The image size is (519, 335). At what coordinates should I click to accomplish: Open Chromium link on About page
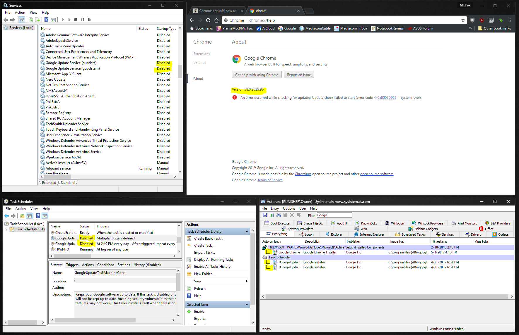pyautogui.click(x=303, y=174)
